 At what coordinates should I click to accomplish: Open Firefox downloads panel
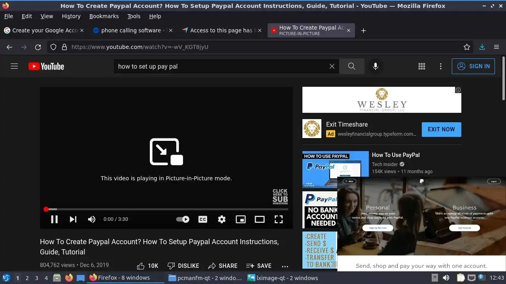click(x=482, y=47)
